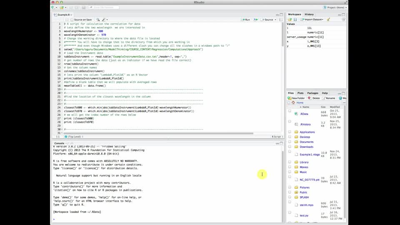Collapse the code fold on line 19
400x225 pixels.
(x=62, y=90)
